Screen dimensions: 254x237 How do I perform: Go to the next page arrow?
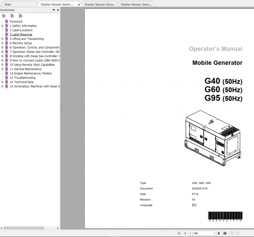click(219, 233)
